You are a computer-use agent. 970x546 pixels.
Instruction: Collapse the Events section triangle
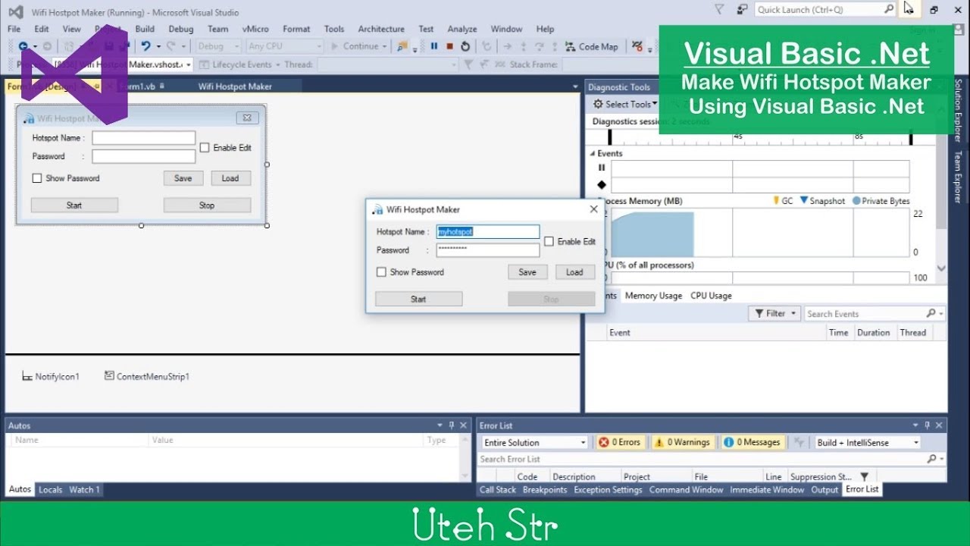point(593,153)
